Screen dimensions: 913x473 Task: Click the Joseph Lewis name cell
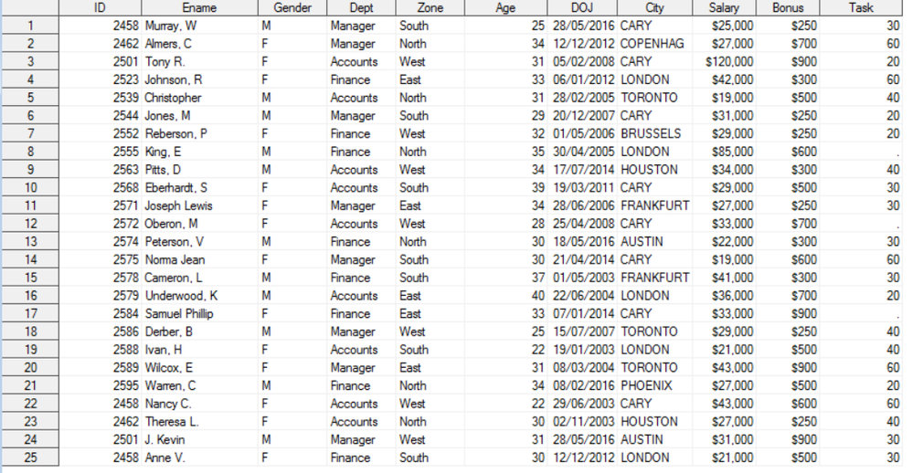click(178, 206)
